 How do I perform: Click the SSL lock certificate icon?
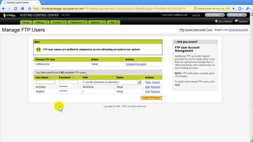195,9
